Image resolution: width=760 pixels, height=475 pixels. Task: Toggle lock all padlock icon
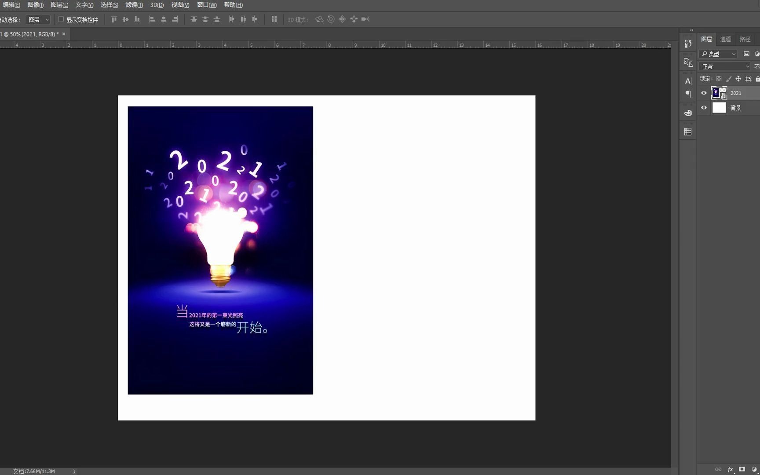click(757, 79)
